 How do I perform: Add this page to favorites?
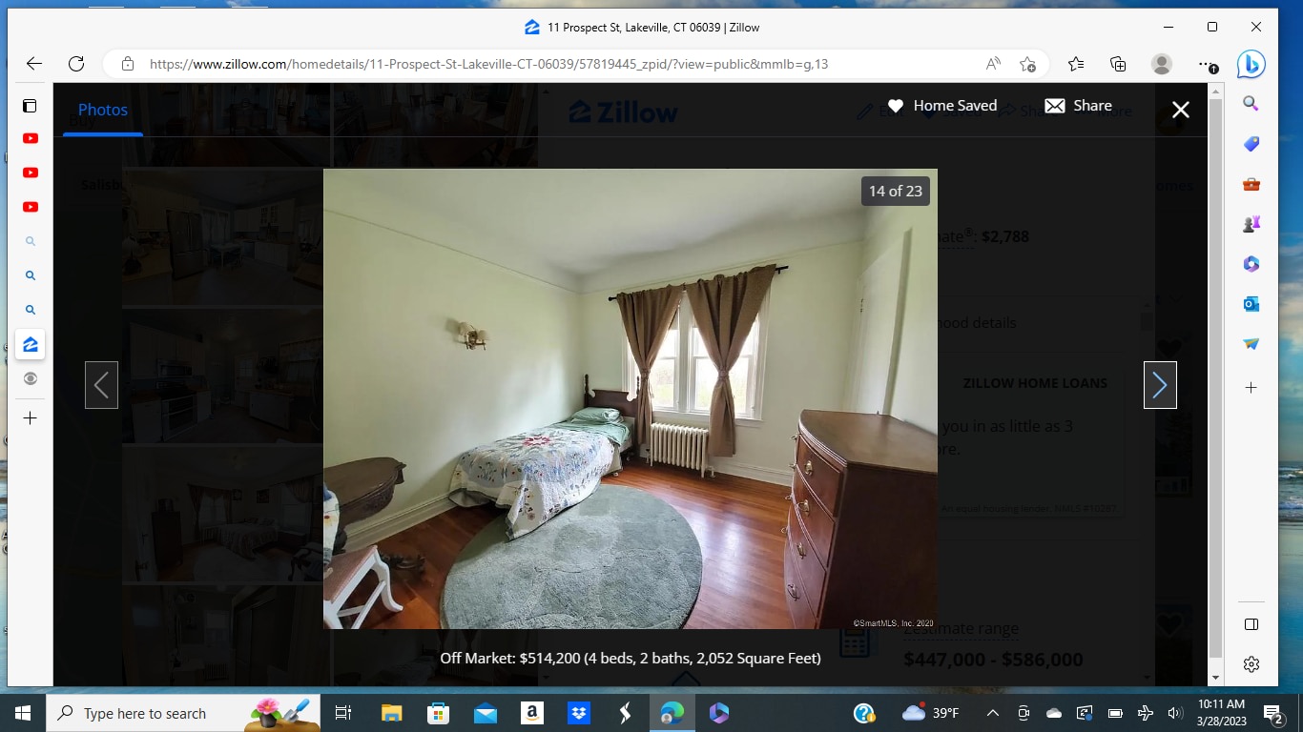coord(1027,64)
